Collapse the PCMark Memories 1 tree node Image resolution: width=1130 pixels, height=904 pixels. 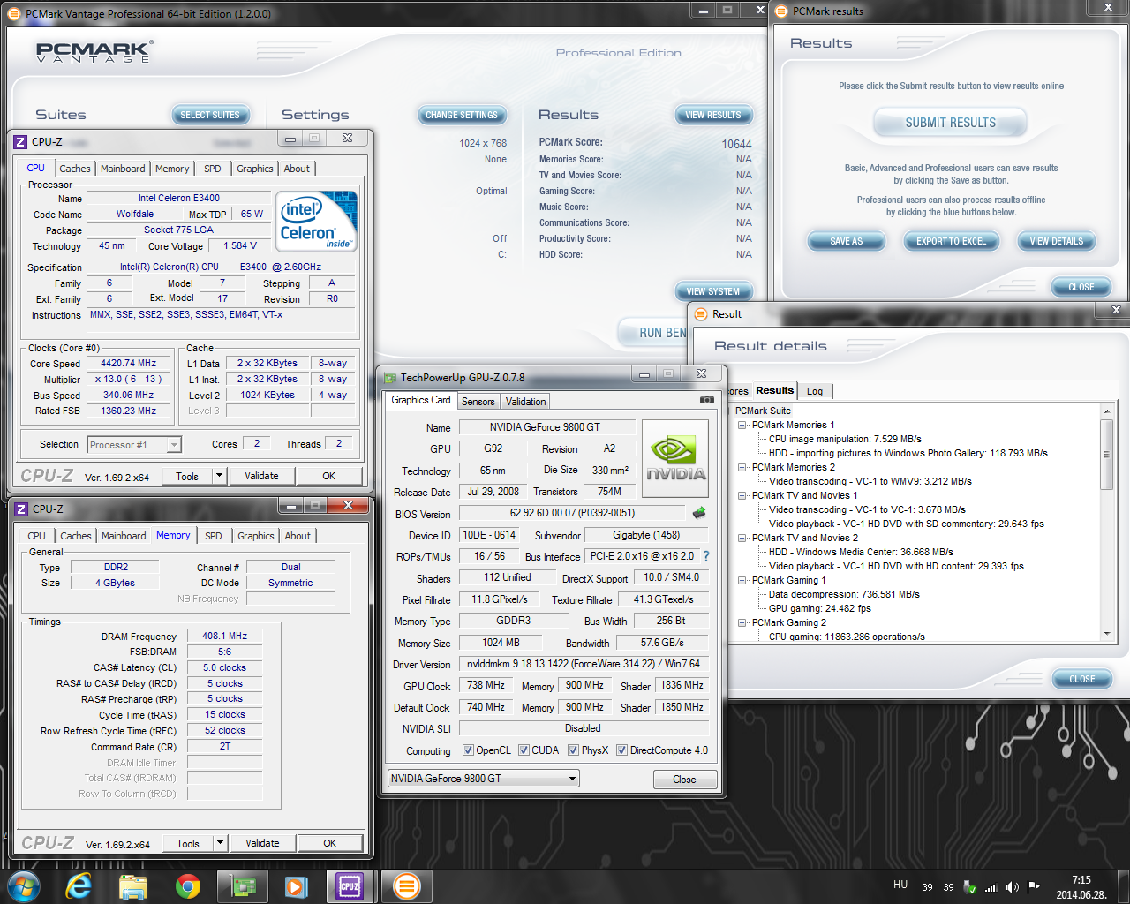click(x=742, y=425)
